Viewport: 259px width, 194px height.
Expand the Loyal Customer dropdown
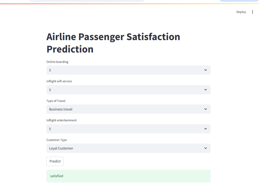(128, 148)
